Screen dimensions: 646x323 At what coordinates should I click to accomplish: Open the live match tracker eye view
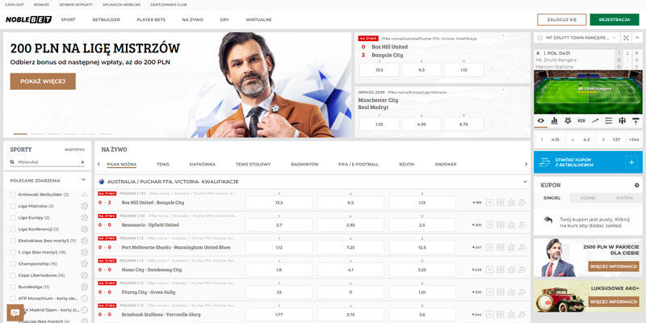click(x=540, y=120)
